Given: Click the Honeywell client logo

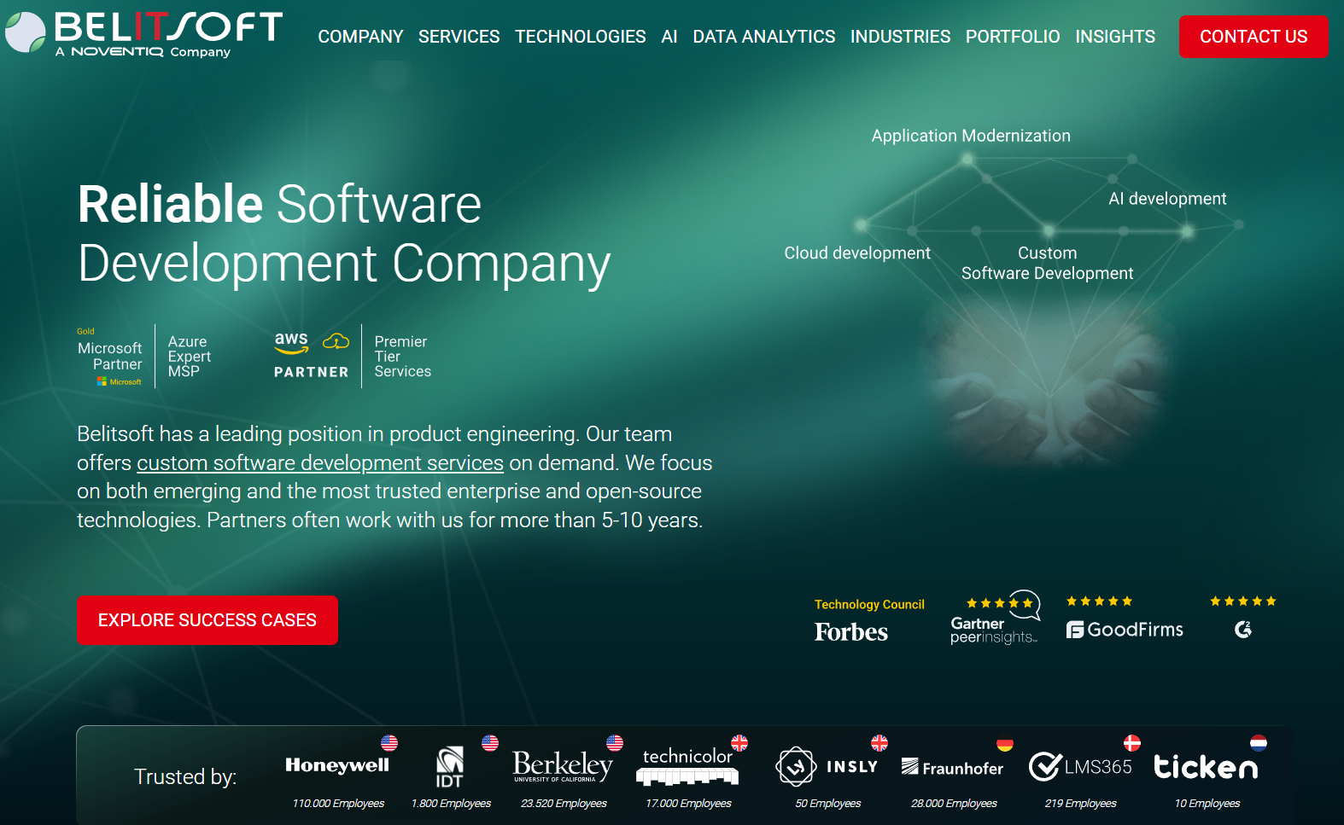Looking at the screenshot, I should click(x=337, y=765).
